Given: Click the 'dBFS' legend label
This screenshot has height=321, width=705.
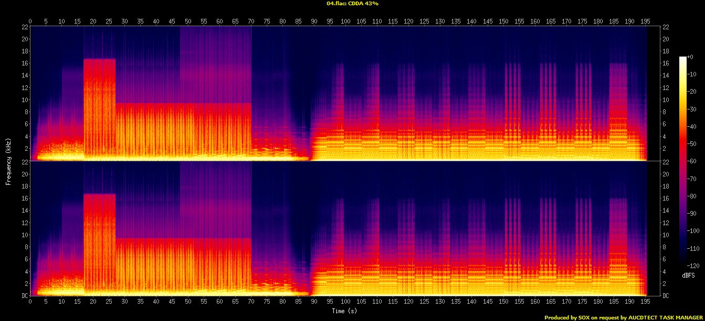Looking at the screenshot, I should (x=689, y=274).
